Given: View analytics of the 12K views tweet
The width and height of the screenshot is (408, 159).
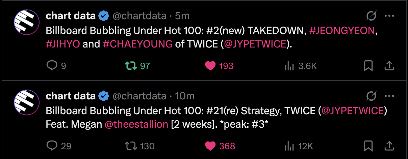Looking at the screenshot, I should [x=289, y=146].
